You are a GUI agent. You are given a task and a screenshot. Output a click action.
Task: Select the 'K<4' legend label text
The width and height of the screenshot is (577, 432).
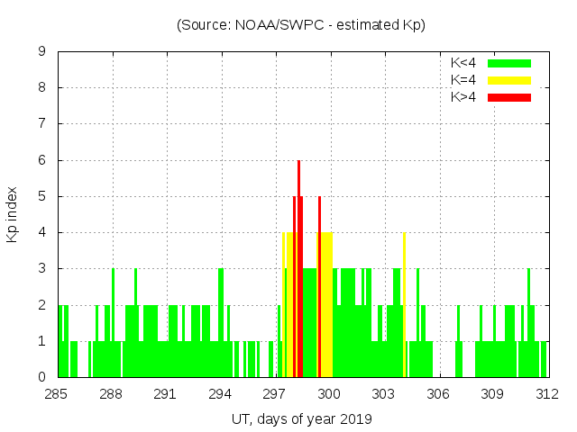click(464, 63)
